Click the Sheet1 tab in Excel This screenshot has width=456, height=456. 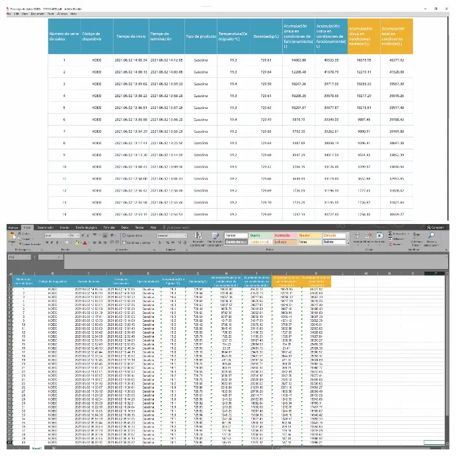pyautogui.click(x=37, y=448)
